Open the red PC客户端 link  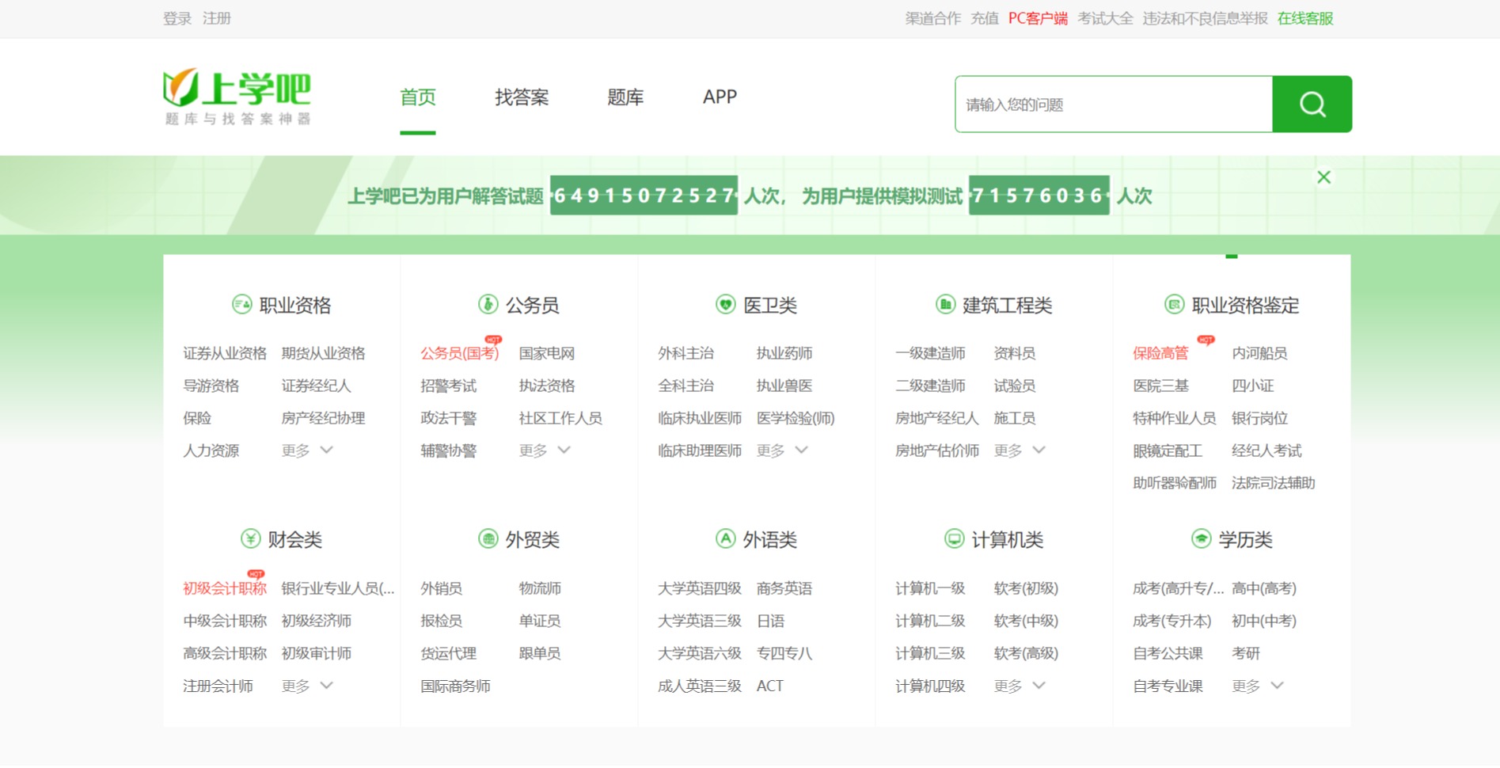coord(1038,18)
